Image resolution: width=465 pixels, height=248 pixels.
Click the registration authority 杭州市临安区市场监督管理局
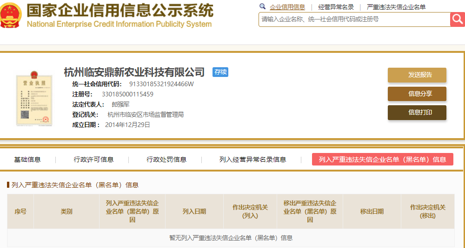pos(146,114)
